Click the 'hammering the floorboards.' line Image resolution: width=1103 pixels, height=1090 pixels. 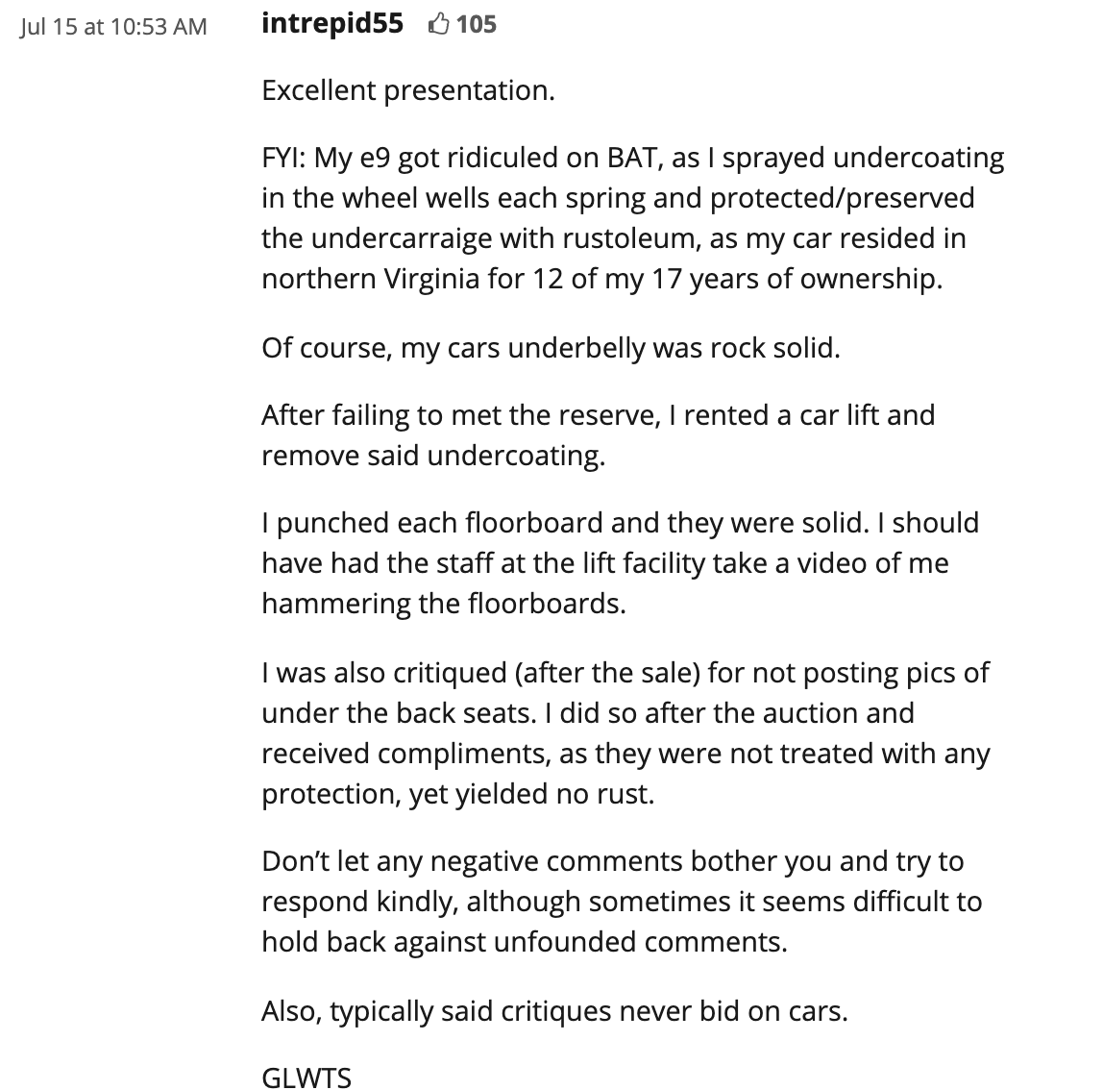point(443,604)
